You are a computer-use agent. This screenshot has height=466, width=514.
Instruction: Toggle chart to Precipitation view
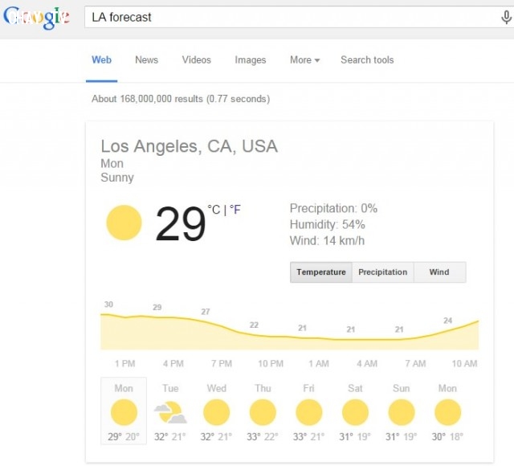pos(382,272)
